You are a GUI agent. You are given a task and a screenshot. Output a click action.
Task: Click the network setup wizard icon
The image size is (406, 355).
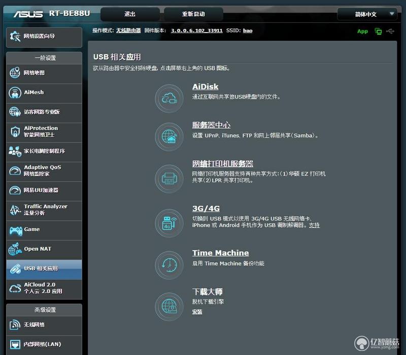click(15, 36)
